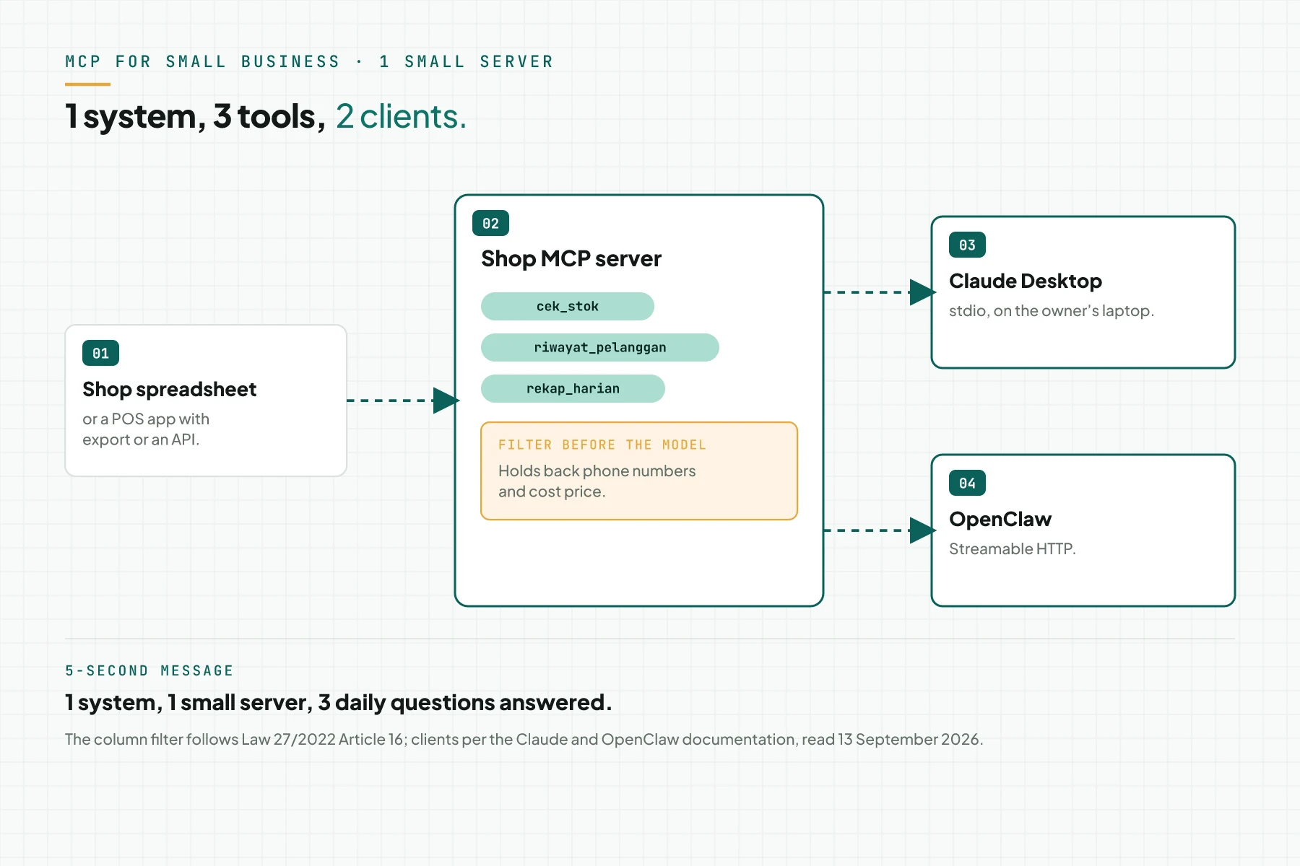The image size is (1300, 866).
Task: Click the 'Streamable HTTP.' text
Action: [1013, 548]
